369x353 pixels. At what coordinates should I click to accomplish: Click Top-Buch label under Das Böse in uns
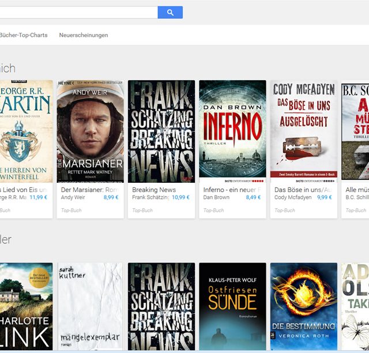coord(285,211)
